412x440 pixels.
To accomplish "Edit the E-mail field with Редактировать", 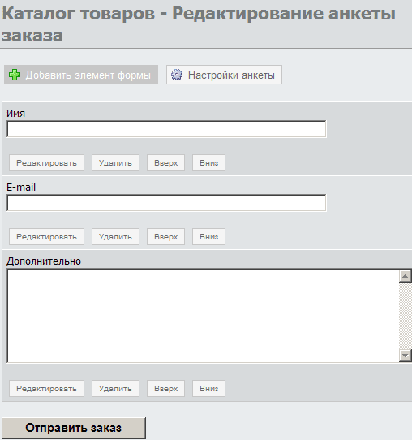I will pos(46,236).
